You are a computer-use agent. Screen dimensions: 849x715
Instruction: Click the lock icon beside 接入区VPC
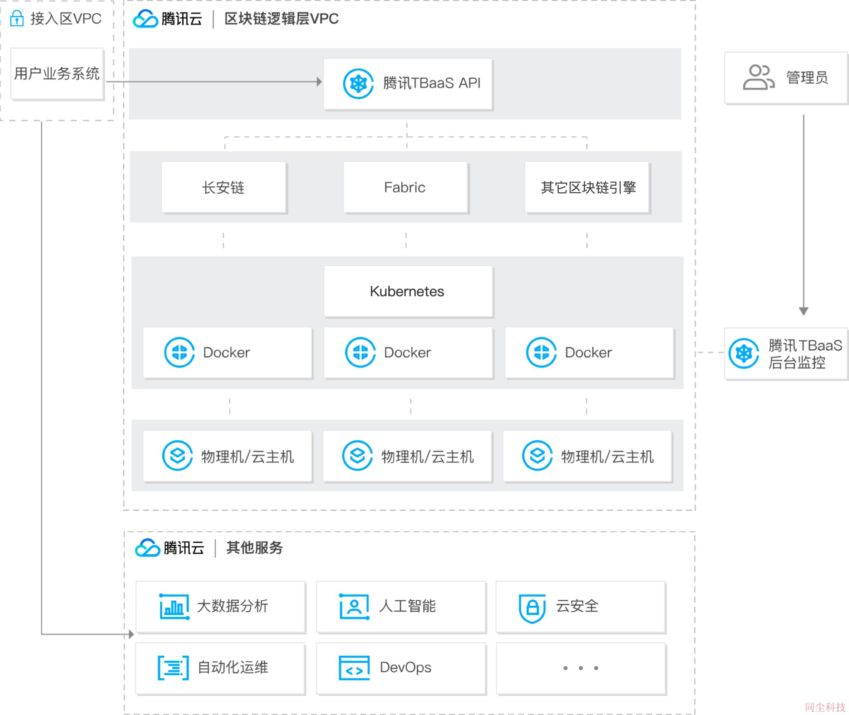click(17, 18)
